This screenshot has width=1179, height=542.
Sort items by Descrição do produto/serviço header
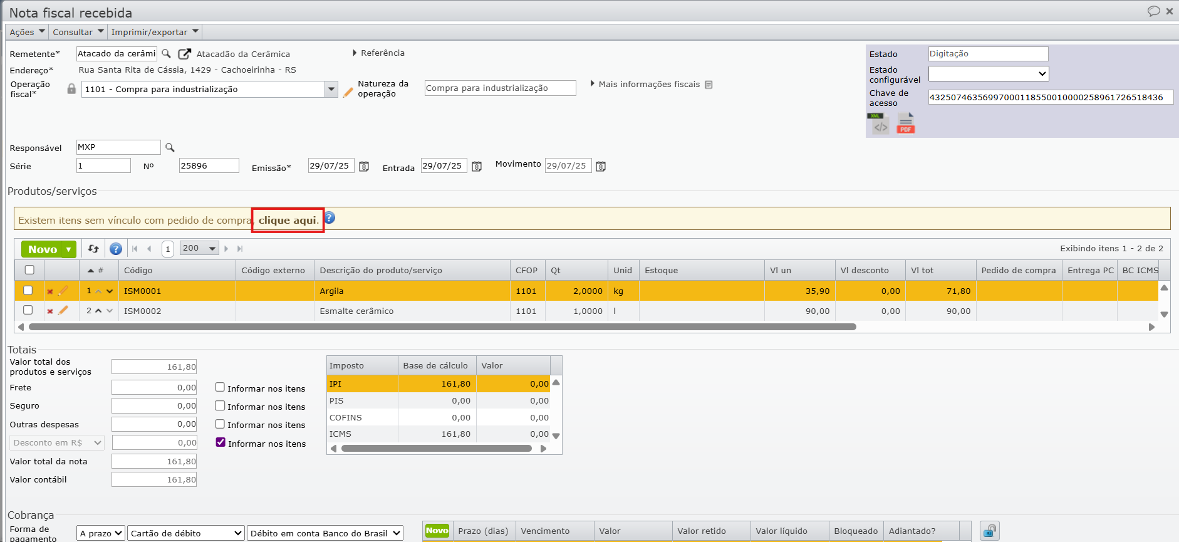412,271
